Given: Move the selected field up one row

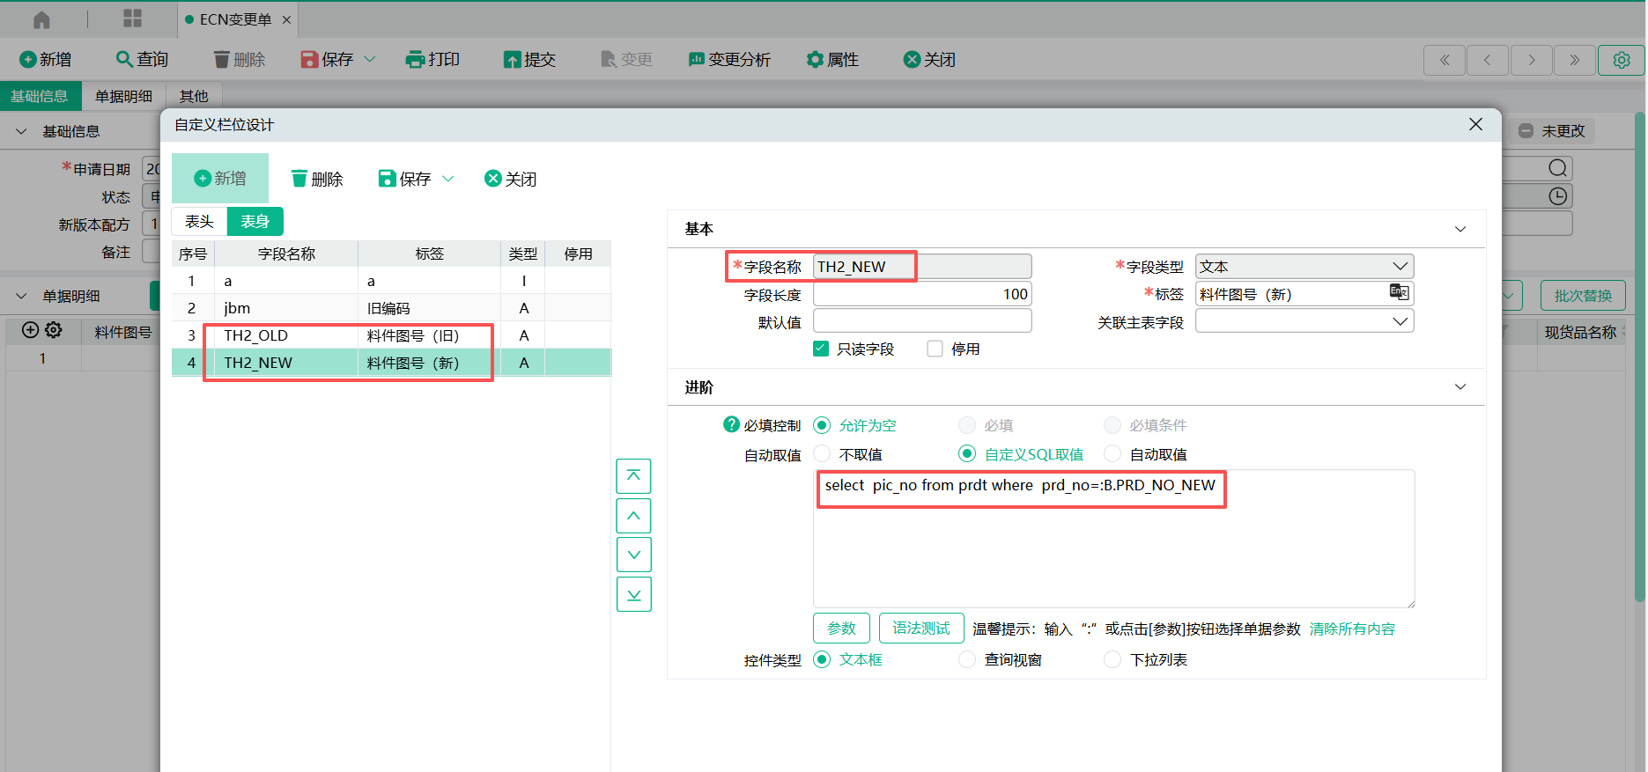Looking at the screenshot, I should 633,516.
